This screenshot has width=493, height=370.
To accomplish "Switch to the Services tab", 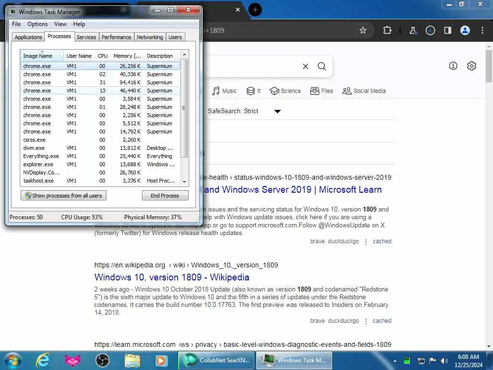I will pyautogui.click(x=86, y=37).
